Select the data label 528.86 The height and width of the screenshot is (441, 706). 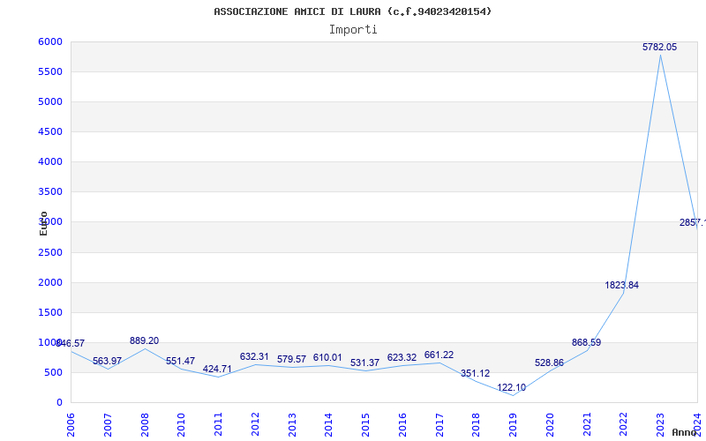coord(549,363)
